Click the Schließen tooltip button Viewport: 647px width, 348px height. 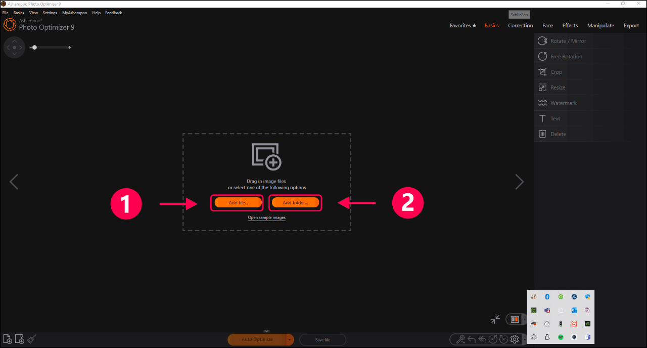[x=519, y=15]
